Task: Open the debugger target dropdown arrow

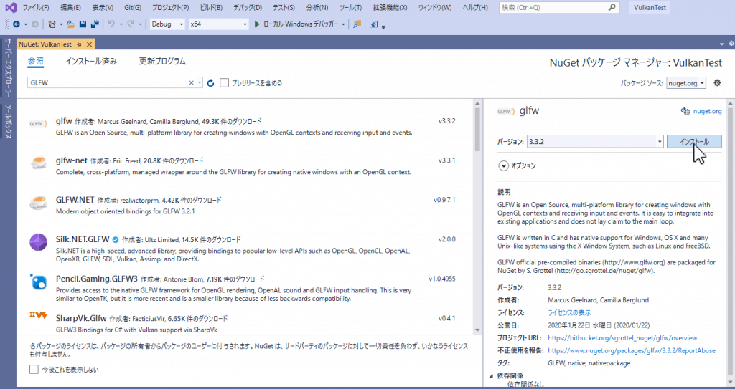Action: point(343,24)
